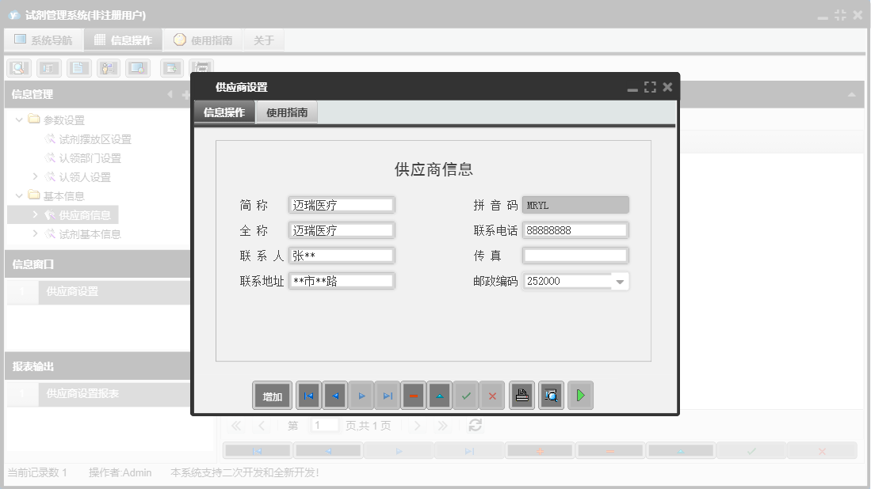The width and height of the screenshot is (871, 489).
Task: Click the green run arrow icon
Action: point(580,395)
